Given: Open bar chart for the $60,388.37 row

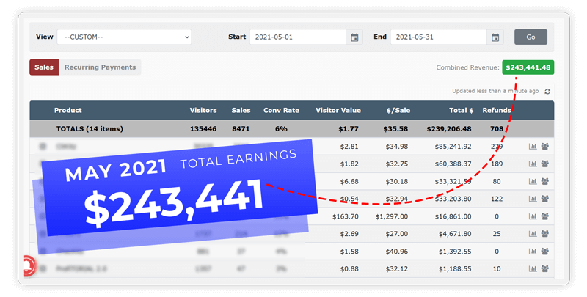Looking at the screenshot, I should coord(533,164).
